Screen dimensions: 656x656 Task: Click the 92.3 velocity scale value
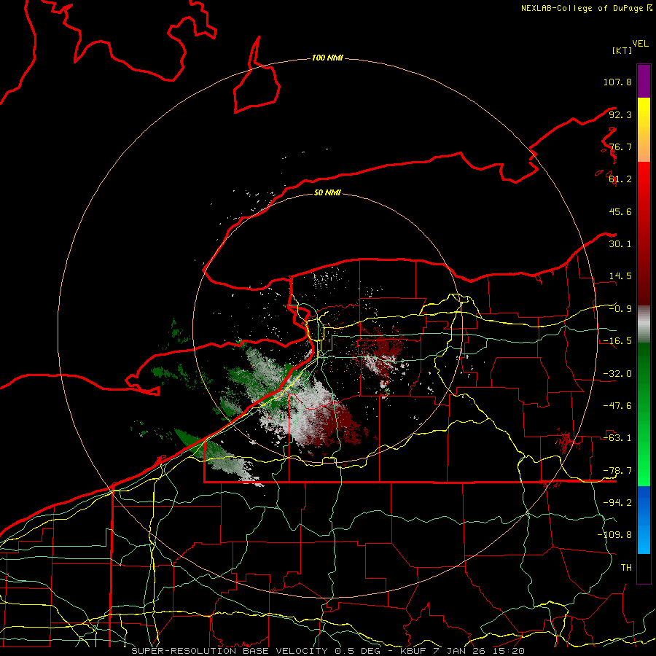620,114
